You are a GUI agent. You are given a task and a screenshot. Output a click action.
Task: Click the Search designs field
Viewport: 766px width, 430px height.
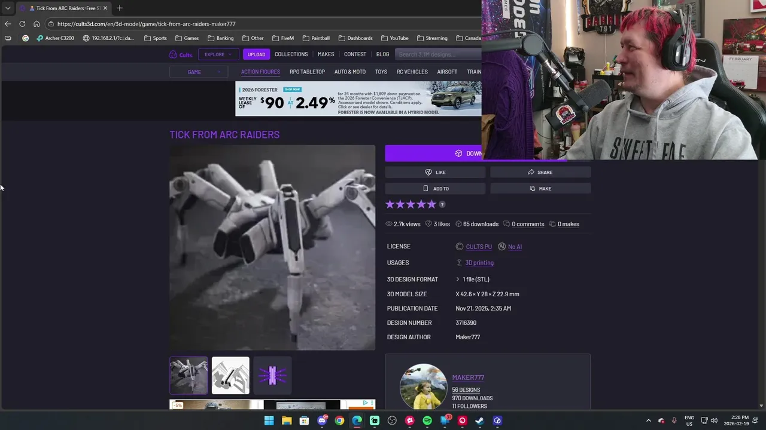pyautogui.click(x=438, y=54)
